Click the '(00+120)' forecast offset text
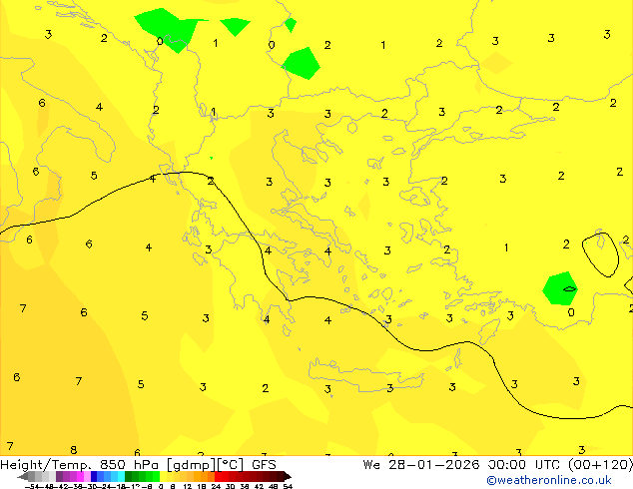633x489 pixels. click(600, 465)
